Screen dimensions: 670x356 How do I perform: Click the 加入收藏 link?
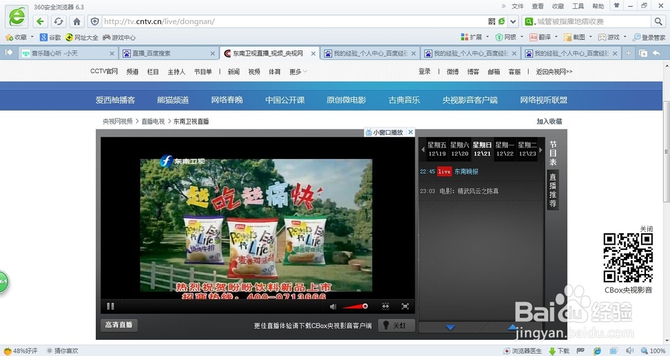tap(549, 121)
